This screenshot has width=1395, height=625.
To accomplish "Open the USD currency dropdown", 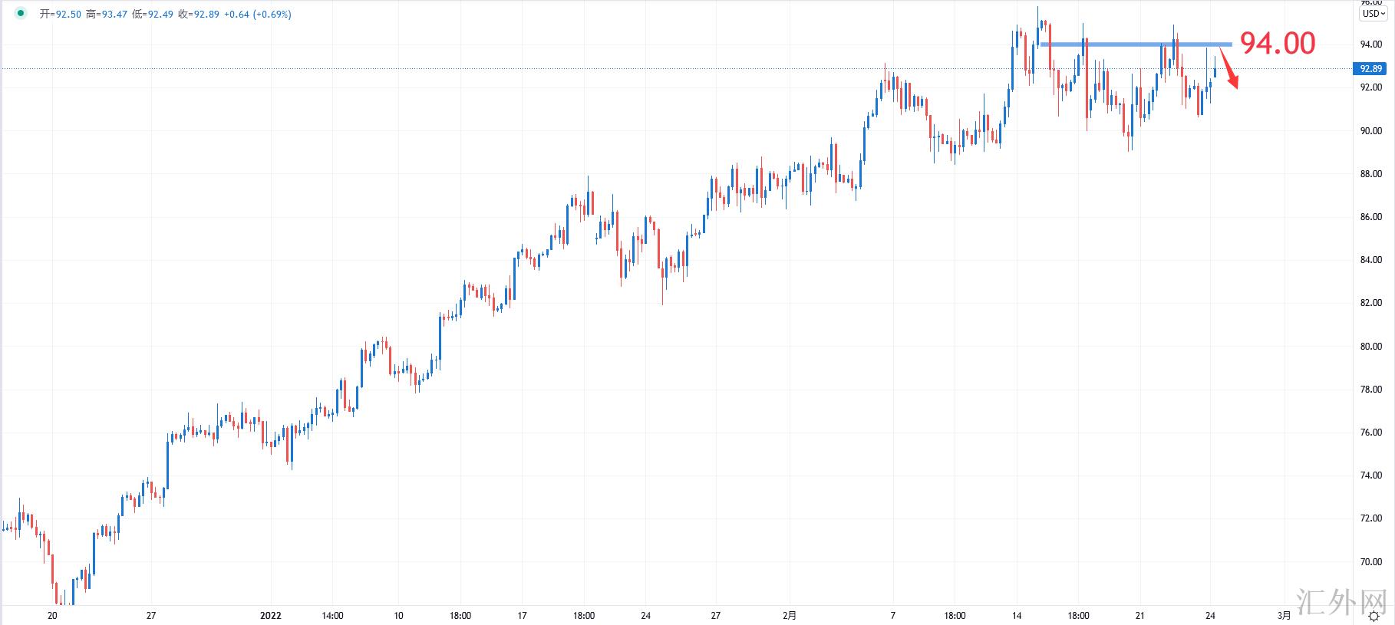I will click(1373, 14).
